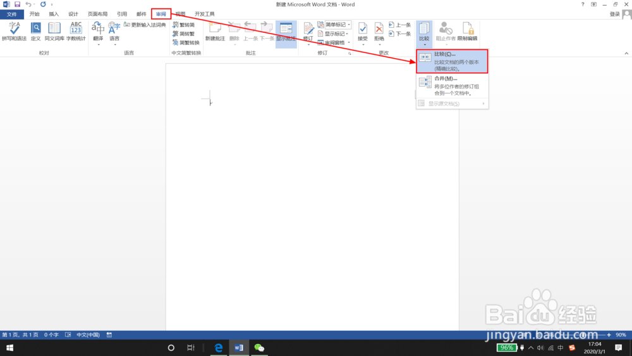
Task: Redo the last action
Action: (x=43, y=4)
